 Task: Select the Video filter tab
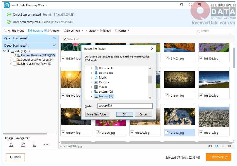pos(90,30)
